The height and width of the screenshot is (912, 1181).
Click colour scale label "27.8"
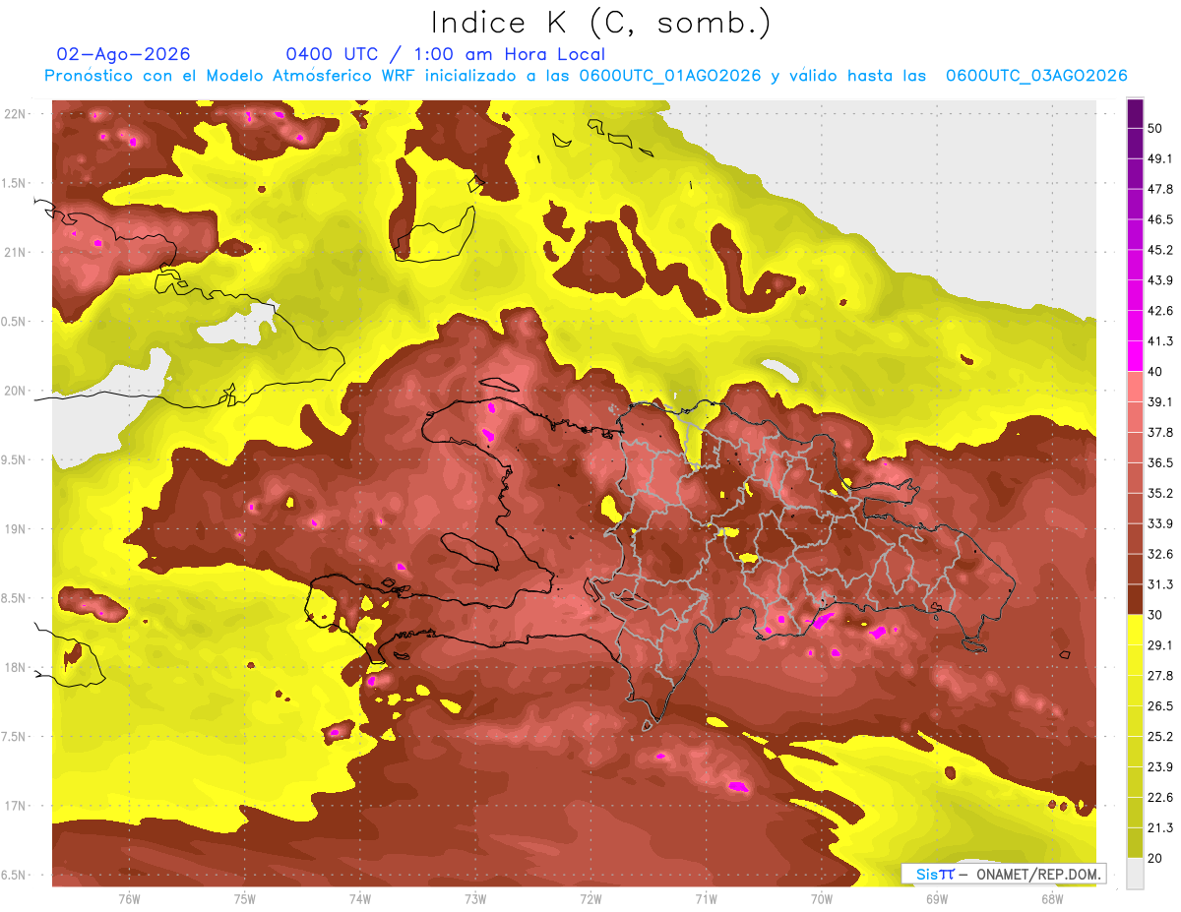(x=1160, y=676)
